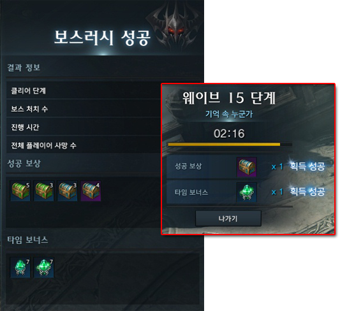Select the blue chest with count 3
340x311 pixels.
tap(67, 191)
